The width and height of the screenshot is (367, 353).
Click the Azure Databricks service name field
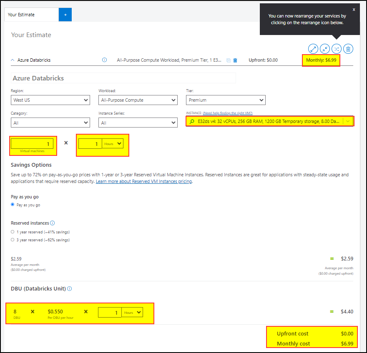point(123,78)
